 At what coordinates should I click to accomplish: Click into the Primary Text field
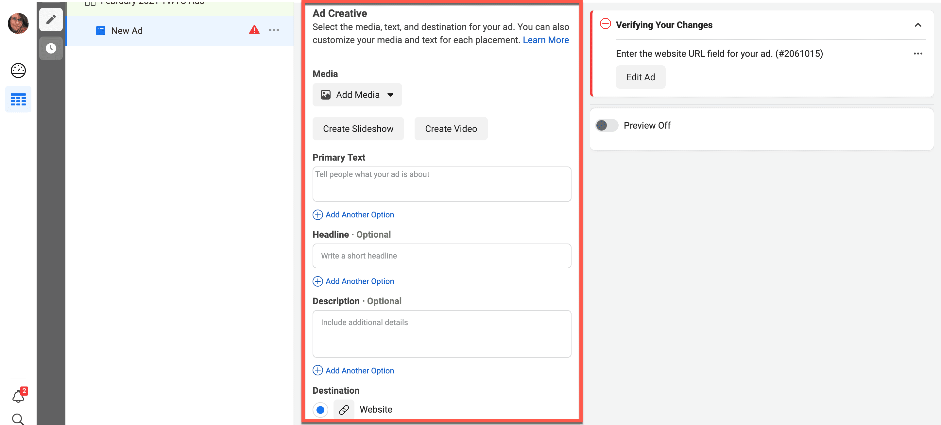click(441, 184)
